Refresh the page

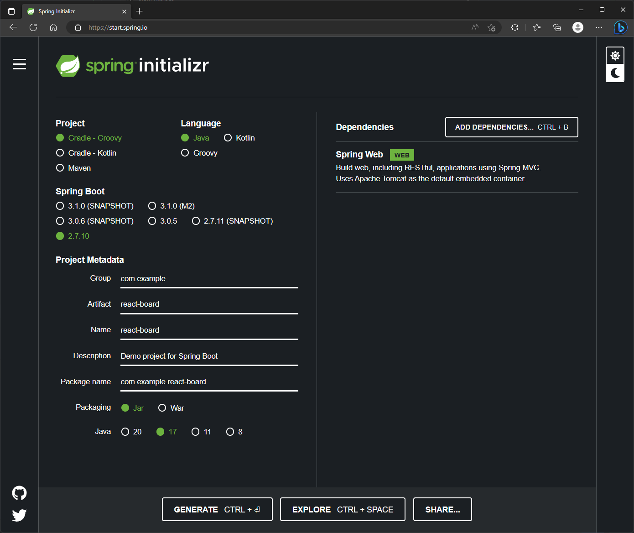point(33,27)
